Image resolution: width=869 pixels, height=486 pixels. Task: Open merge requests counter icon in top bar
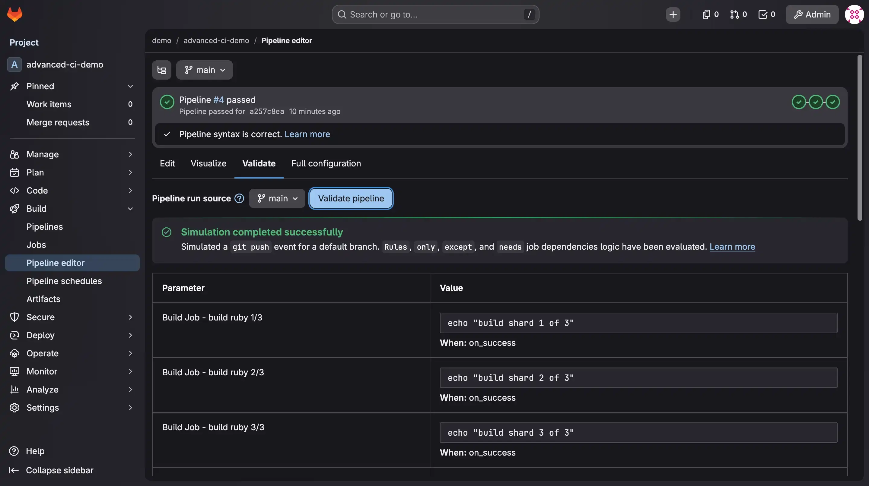point(738,14)
